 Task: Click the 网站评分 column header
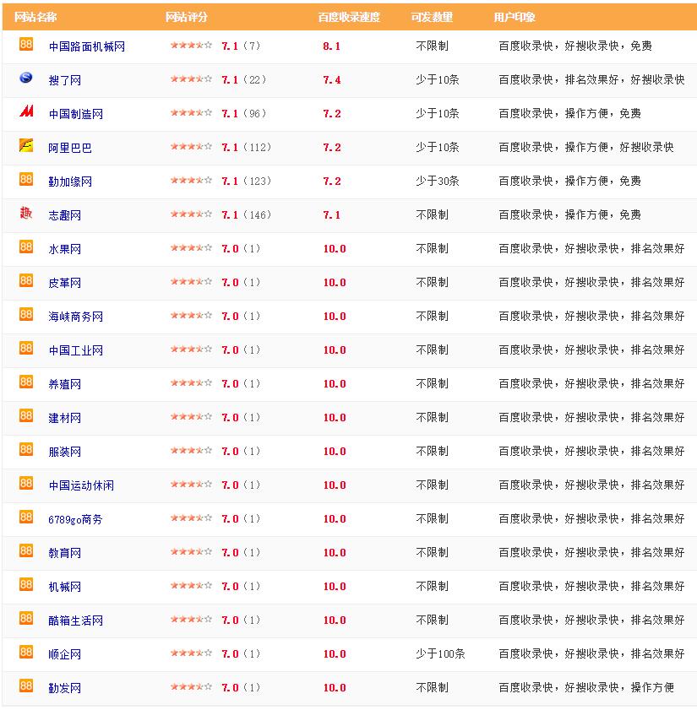click(186, 17)
